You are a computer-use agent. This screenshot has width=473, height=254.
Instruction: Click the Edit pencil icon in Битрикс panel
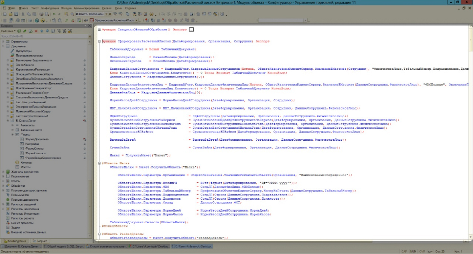[x=25, y=31]
